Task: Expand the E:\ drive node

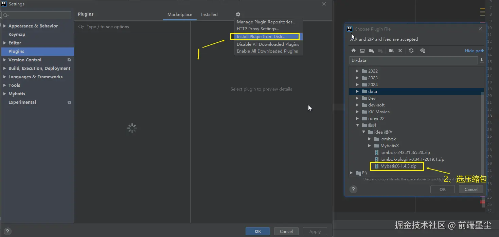Action: pyautogui.click(x=351, y=173)
